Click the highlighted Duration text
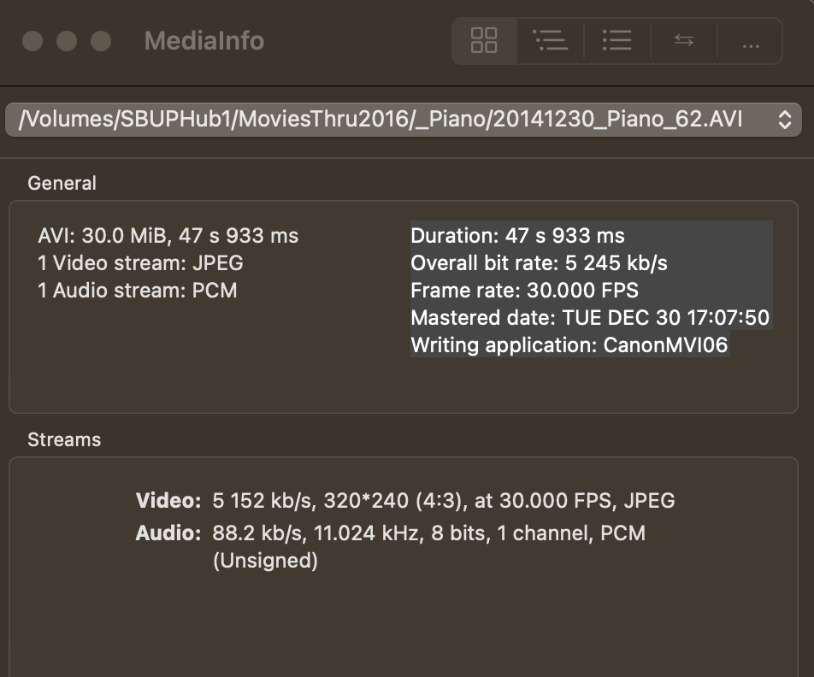Image resolution: width=814 pixels, height=677 pixels. [x=517, y=235]
